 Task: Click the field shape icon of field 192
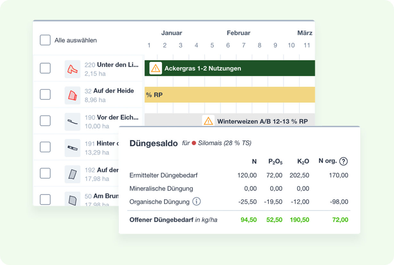[72, 174]
